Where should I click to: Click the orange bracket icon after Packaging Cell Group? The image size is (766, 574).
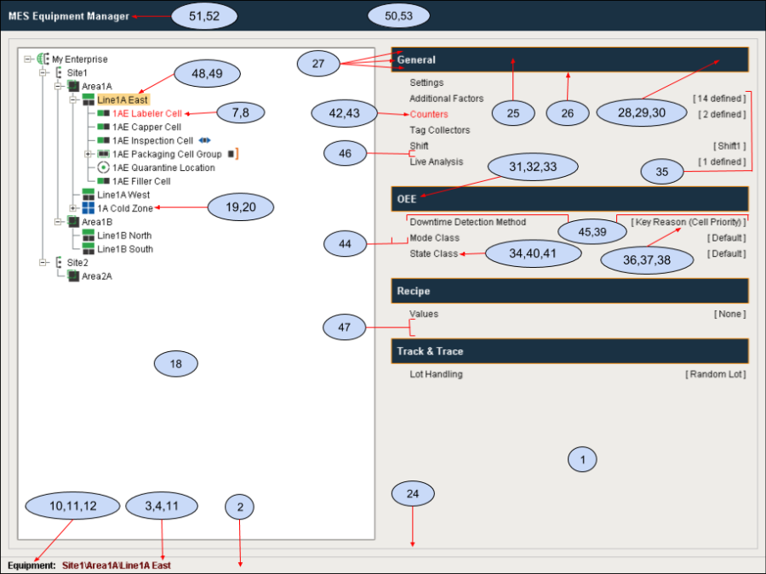(x=236, y=154)
